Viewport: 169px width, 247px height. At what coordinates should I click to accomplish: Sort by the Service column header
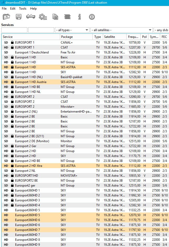[x=31, y=37]
